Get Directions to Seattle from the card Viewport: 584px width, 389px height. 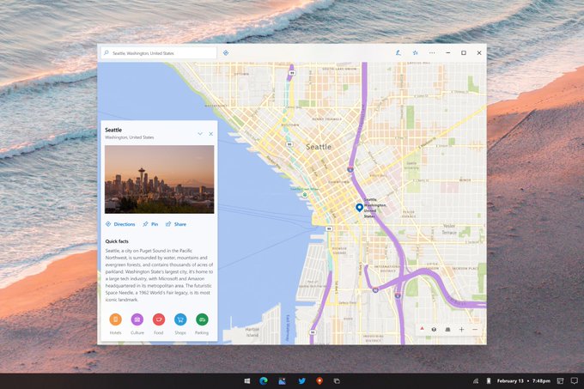(x=120, y=224)
